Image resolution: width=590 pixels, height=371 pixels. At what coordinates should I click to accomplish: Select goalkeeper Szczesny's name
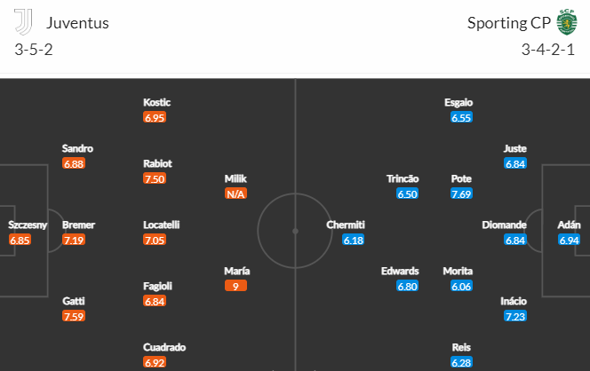click(28, 225)
